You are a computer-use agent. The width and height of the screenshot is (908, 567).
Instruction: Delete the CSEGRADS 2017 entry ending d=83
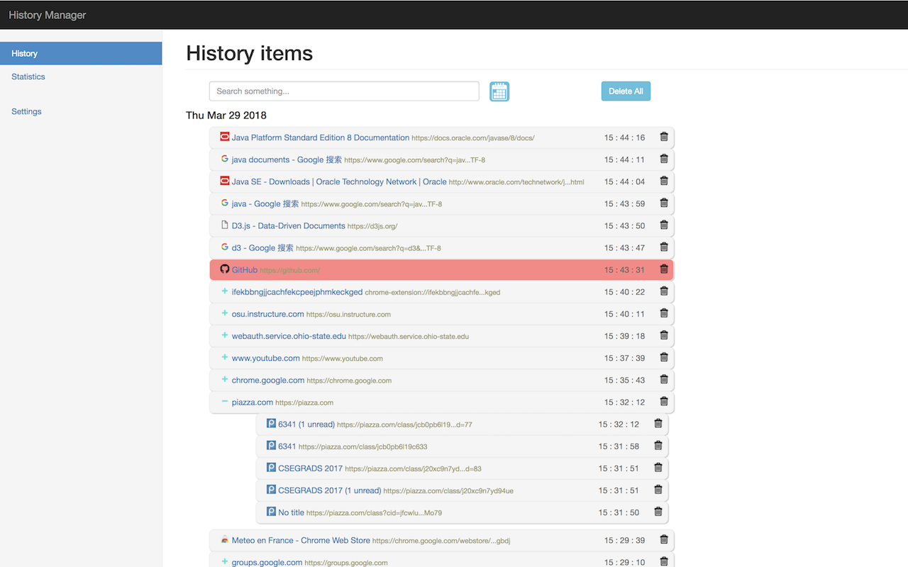(658, 468)
